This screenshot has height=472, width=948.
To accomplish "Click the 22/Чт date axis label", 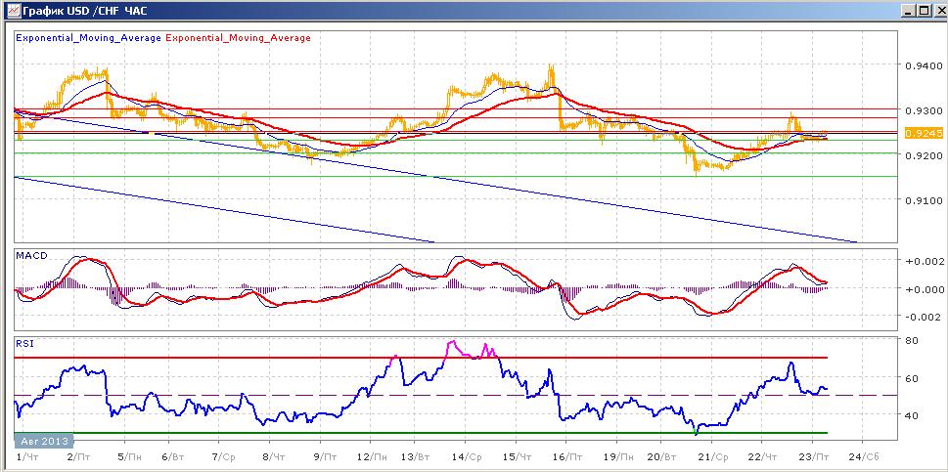I will (764, 457).
